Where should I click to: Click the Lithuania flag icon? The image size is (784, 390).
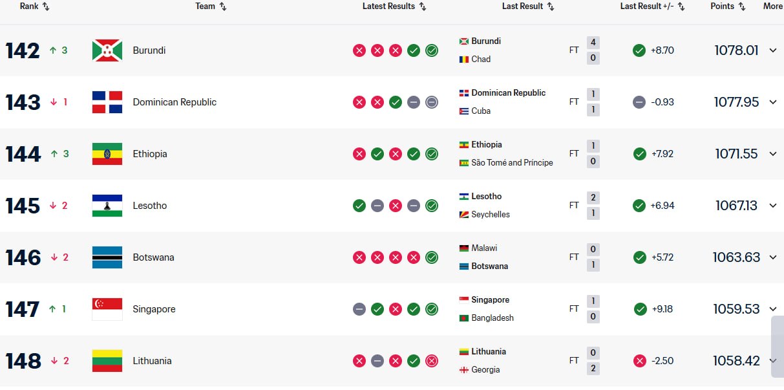click(107, 361)
